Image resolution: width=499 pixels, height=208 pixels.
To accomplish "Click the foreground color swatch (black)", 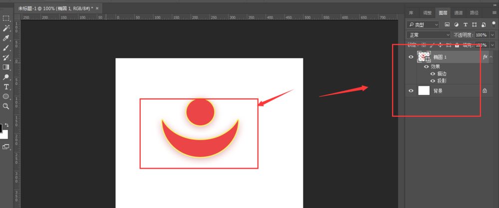I will click(1, 128).
